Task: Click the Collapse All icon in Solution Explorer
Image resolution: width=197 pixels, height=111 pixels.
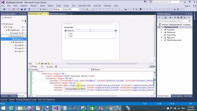Action: click(181, 18)
